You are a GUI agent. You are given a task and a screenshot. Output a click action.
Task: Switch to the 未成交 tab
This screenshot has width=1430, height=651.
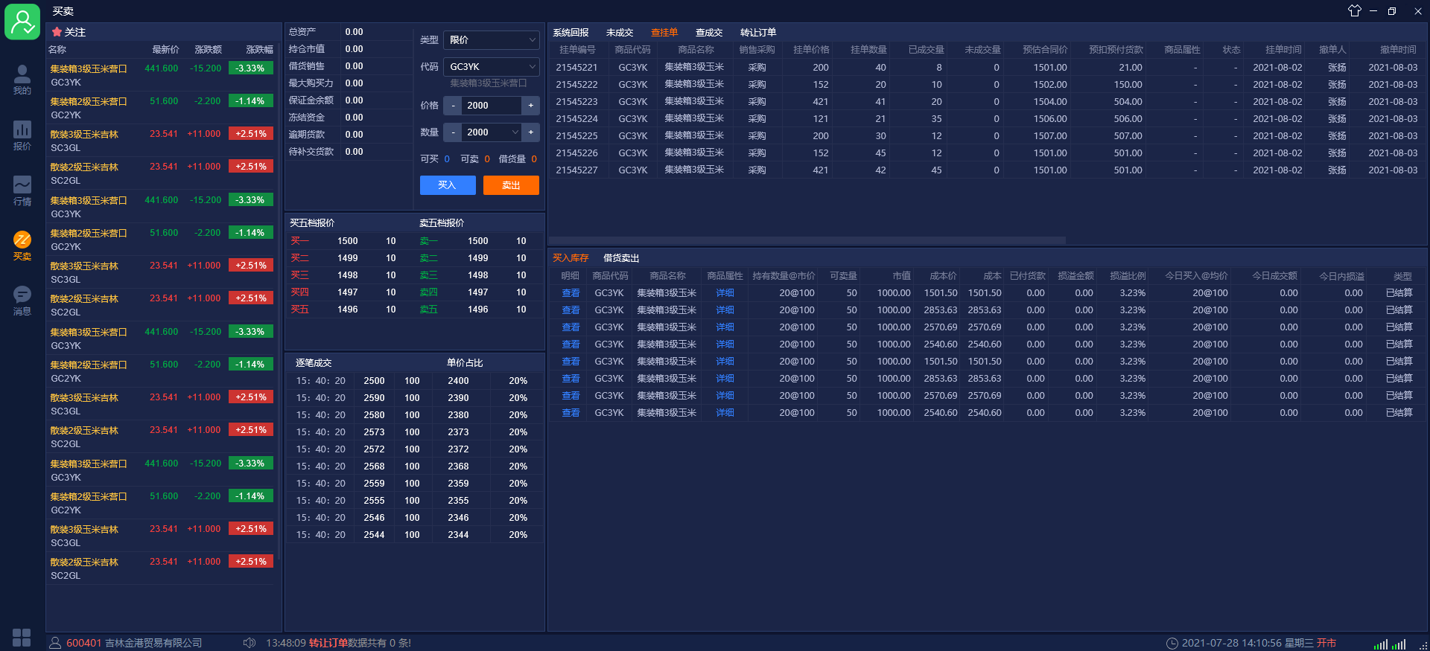point(620,33)
